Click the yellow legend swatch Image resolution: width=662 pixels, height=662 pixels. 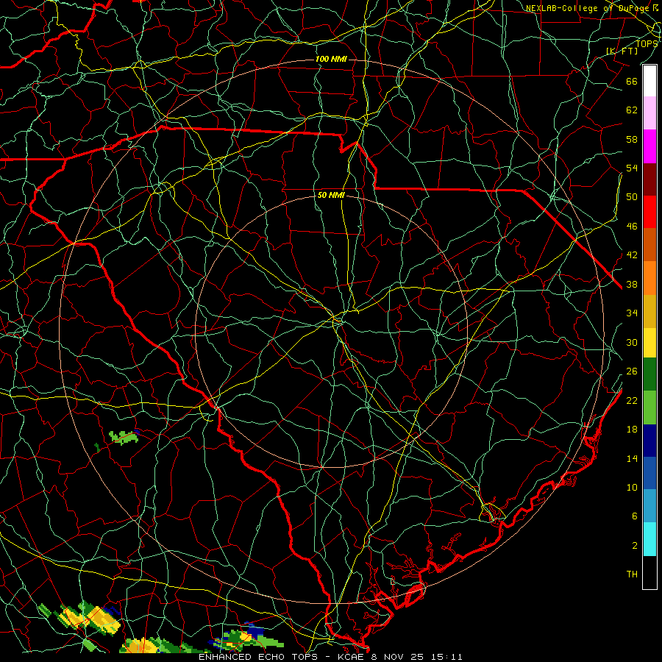coord(649,342)
